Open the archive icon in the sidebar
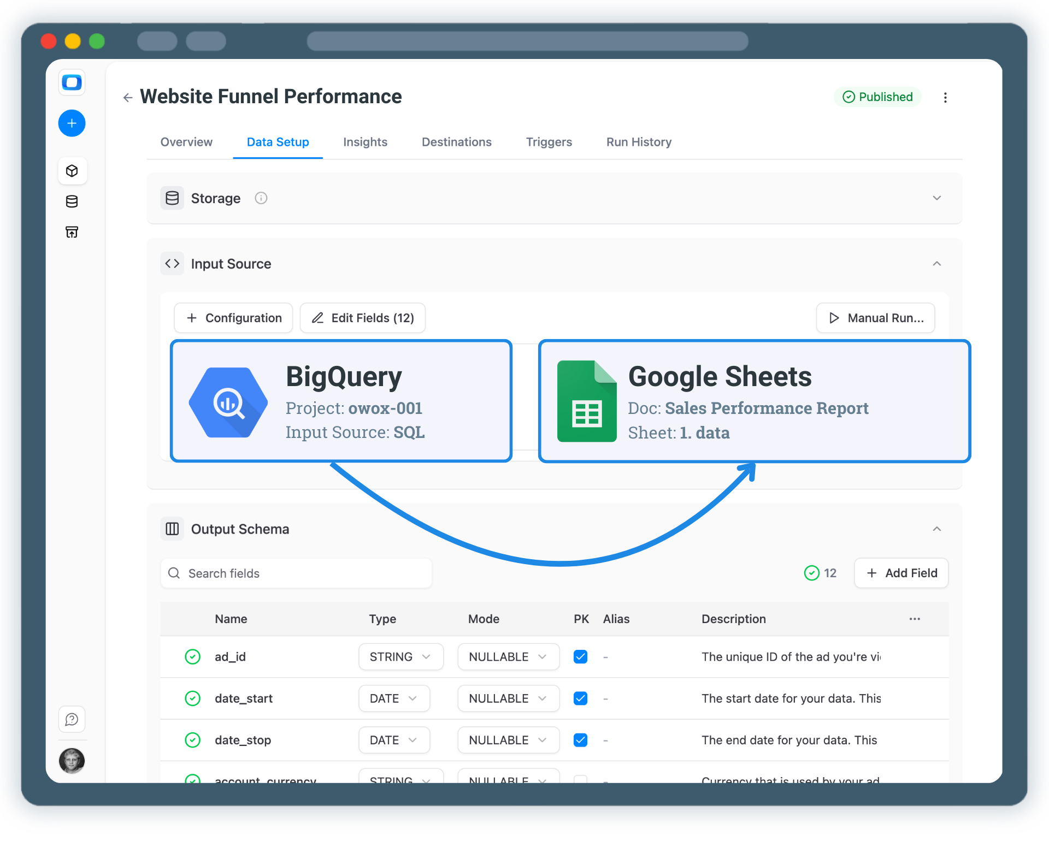 click(x=72, y=232)
